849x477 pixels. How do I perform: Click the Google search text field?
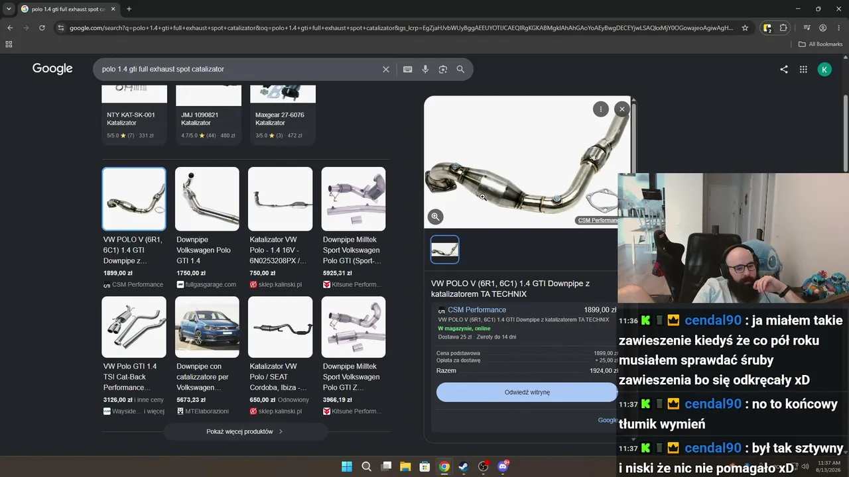click(x=239, y=69)
